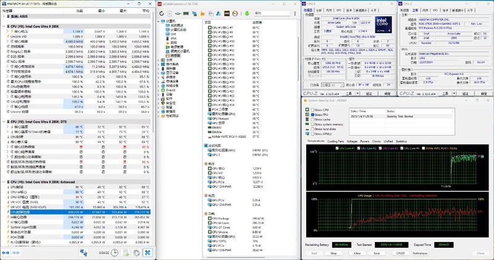Click HWiNFO expand columns blue arrows icon
The height and width of the screenshot is (260, 494).
[6, 253]
